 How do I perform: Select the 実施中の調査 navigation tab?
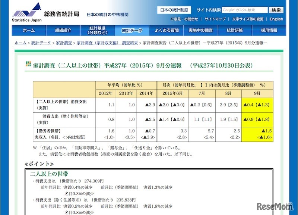coord(200,30)
